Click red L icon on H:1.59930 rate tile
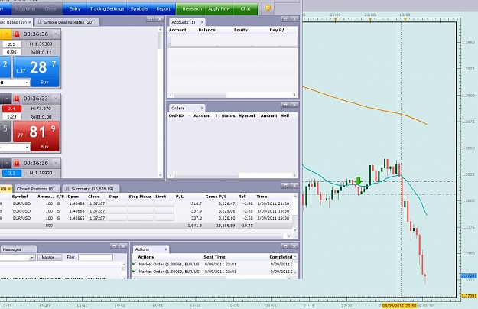This screenshot has height=309, width=478. 17,164
